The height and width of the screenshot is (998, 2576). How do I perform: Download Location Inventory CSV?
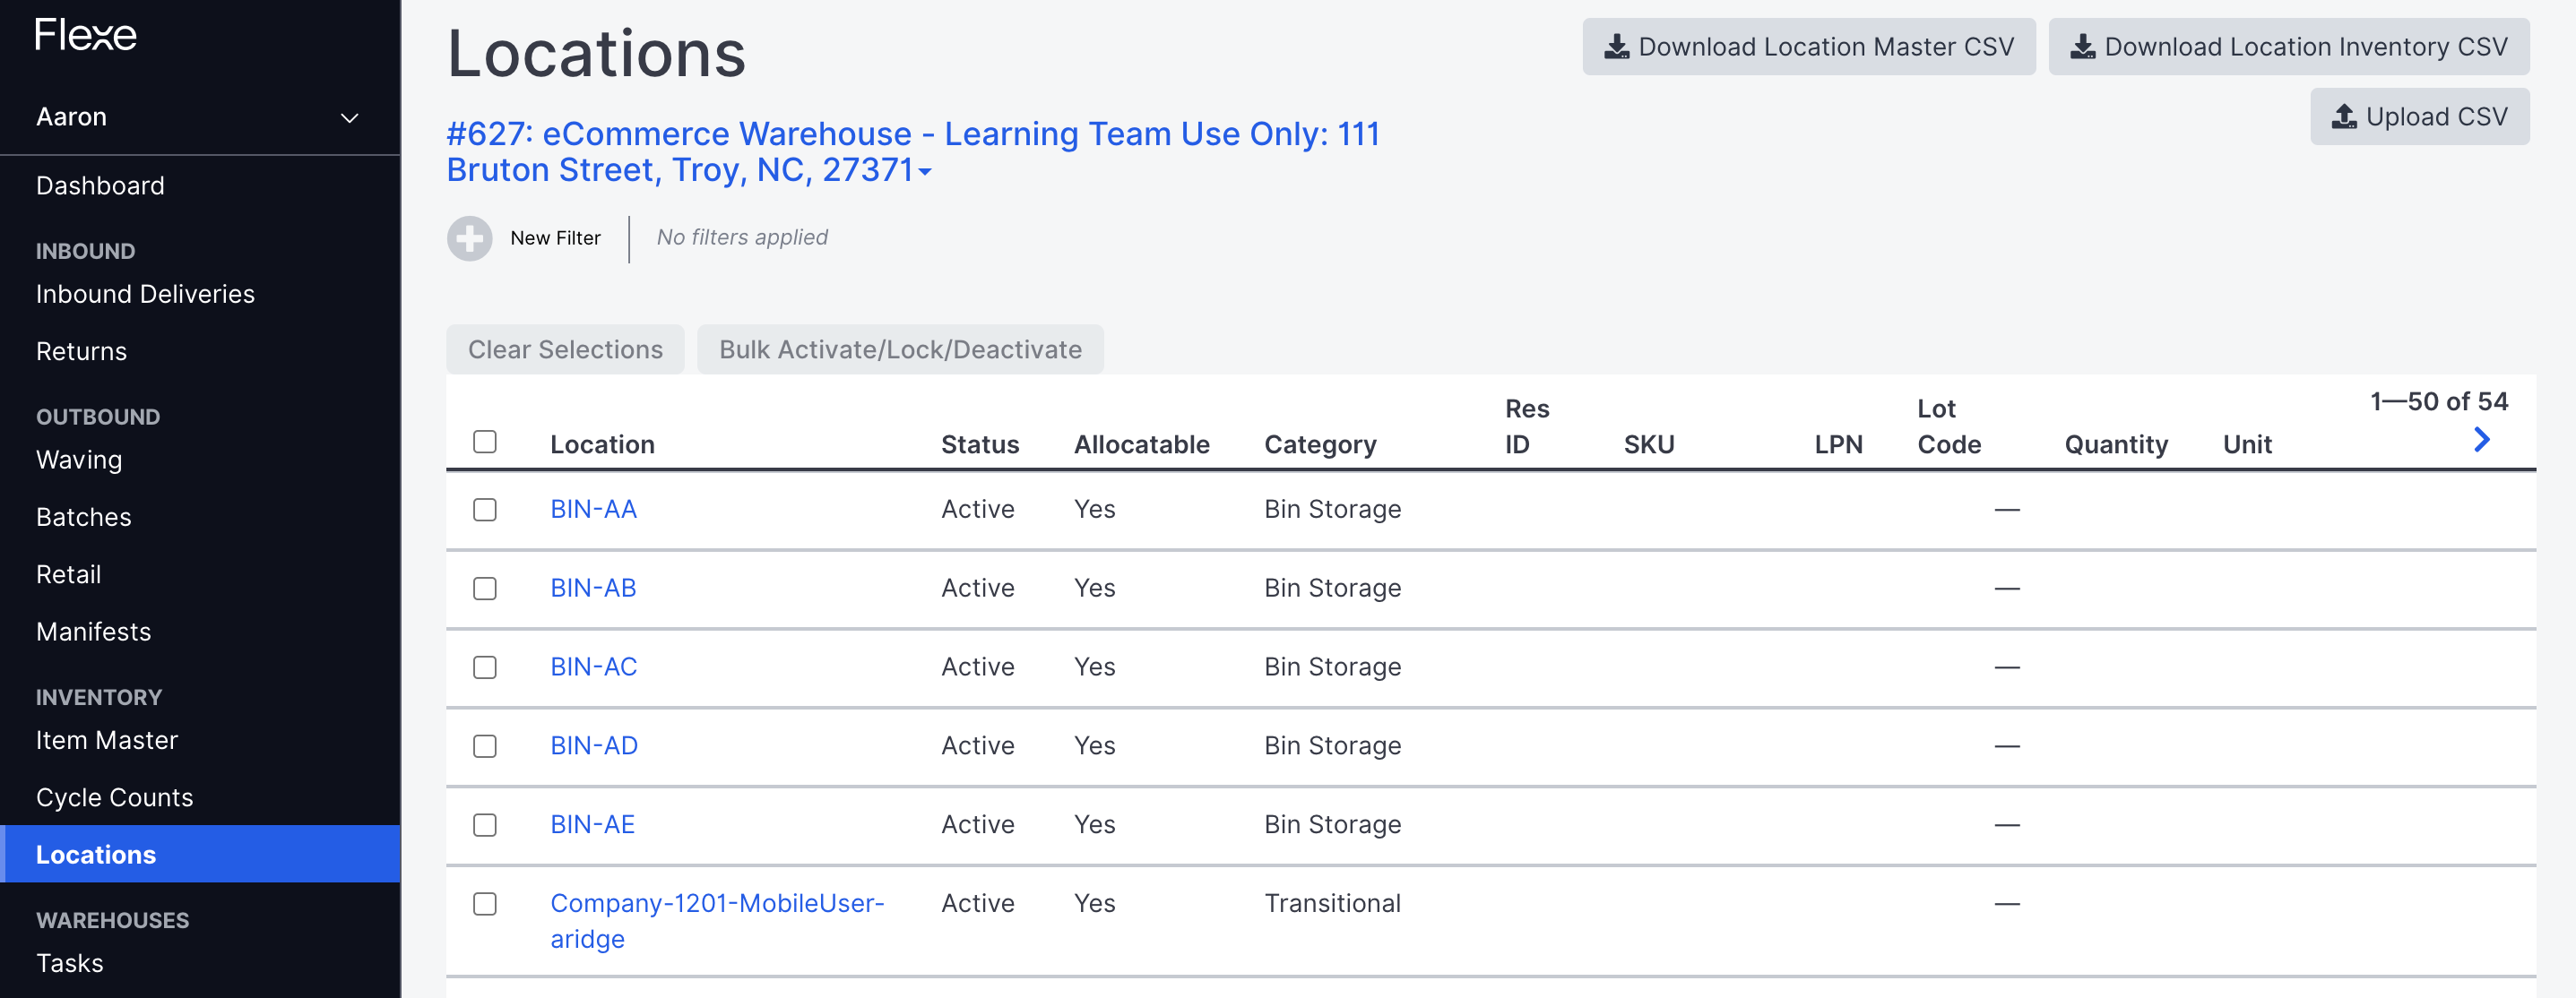2288,46
